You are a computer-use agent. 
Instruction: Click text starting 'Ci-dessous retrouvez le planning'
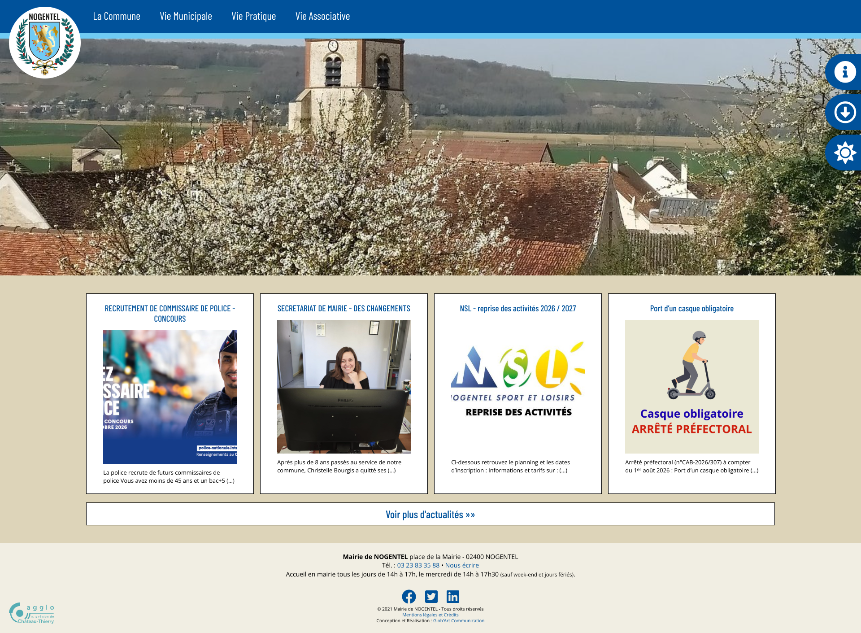click(511, 466)
